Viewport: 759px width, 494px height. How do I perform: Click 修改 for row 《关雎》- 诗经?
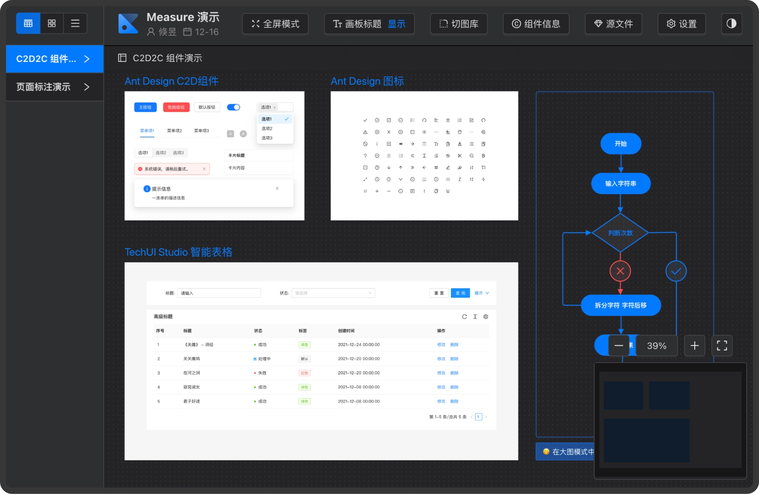coord(441,345)
